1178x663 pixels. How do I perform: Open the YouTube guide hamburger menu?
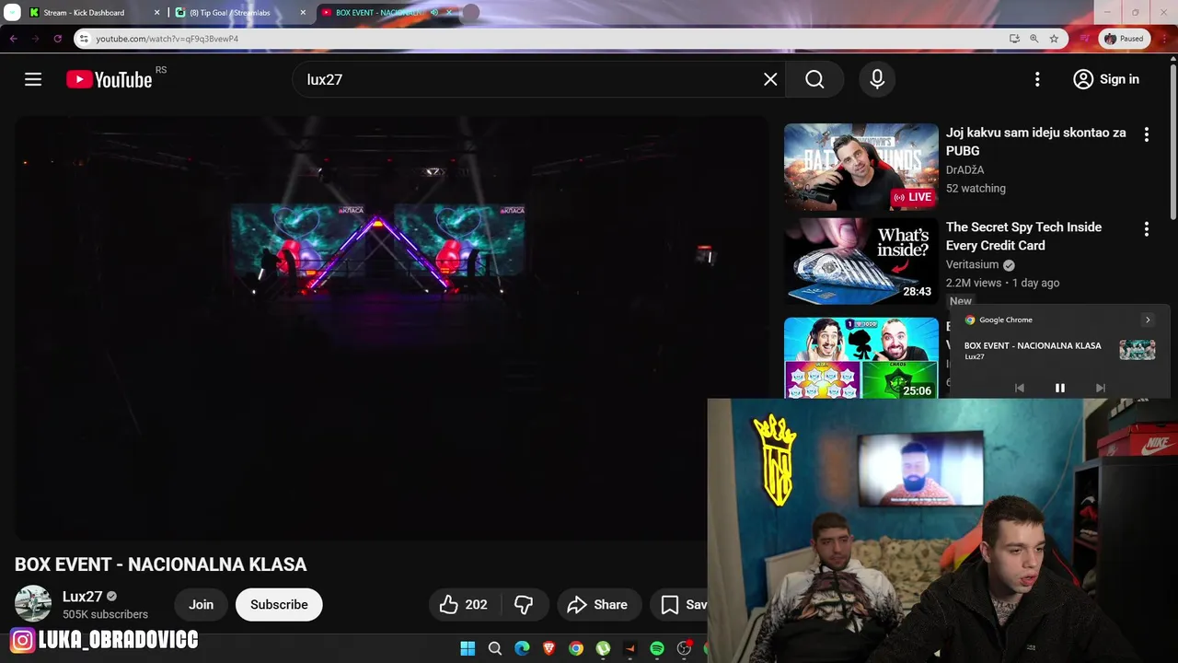tap(33, 79)
